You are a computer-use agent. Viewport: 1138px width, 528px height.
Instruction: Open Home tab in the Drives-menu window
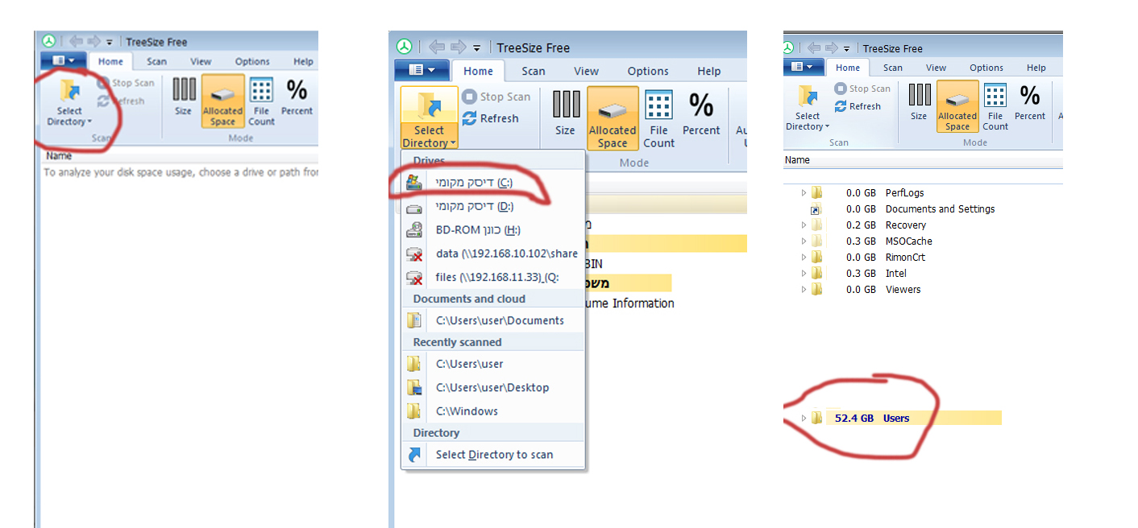coord(478,71)
